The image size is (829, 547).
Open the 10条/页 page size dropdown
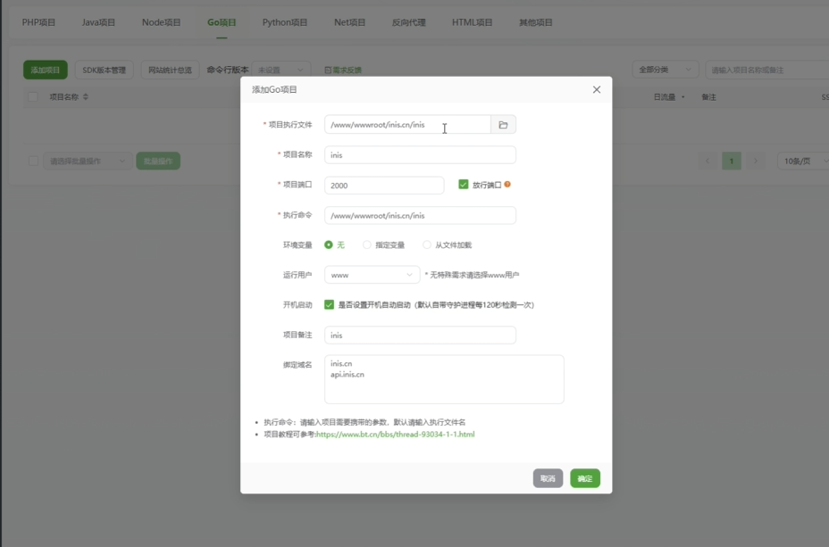(x=801, y=161)
